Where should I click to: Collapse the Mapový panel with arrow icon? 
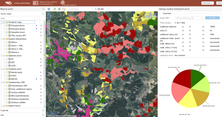click(x=43, y=9)
